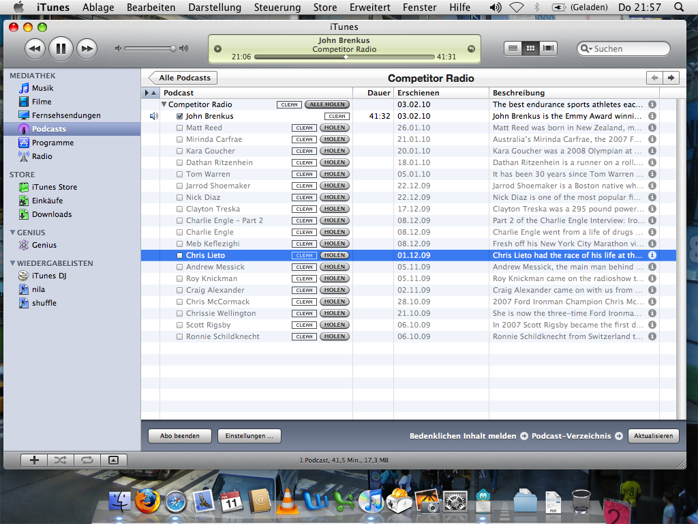Image resolution: width=698 pixels, height=524 pixels.
Task: Show info for the Competitor Radio podcast
Action: (652, 104)
